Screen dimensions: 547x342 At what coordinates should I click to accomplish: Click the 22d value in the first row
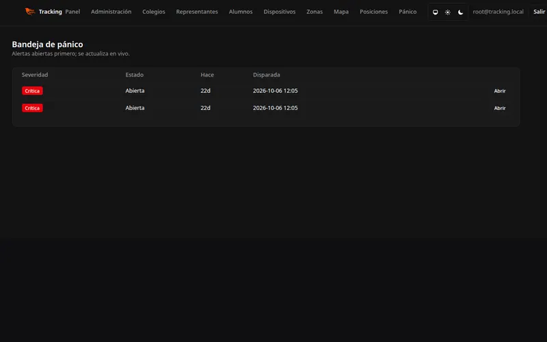point(206,90)
